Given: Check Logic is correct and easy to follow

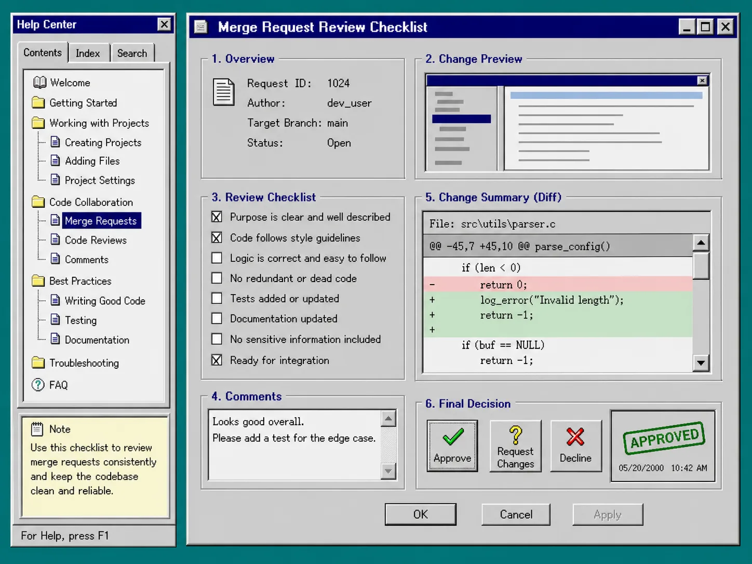Looking at the screenshot, I should [x=217, y=258].
